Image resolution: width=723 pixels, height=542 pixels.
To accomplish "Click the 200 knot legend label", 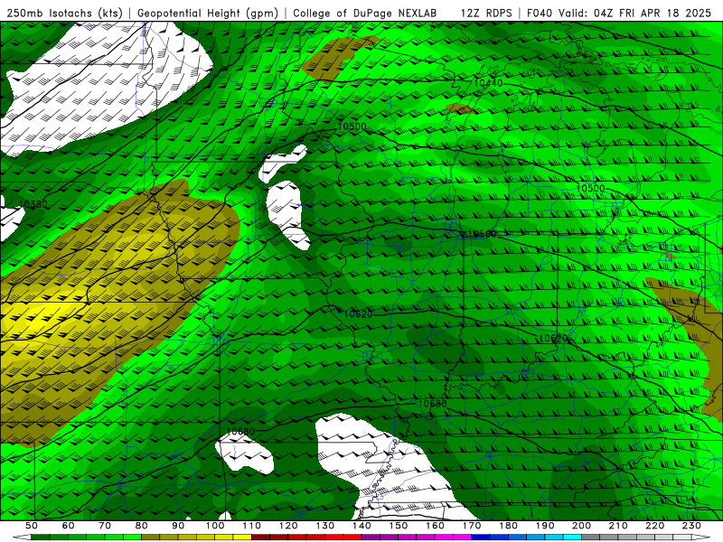I will (581, 526).
